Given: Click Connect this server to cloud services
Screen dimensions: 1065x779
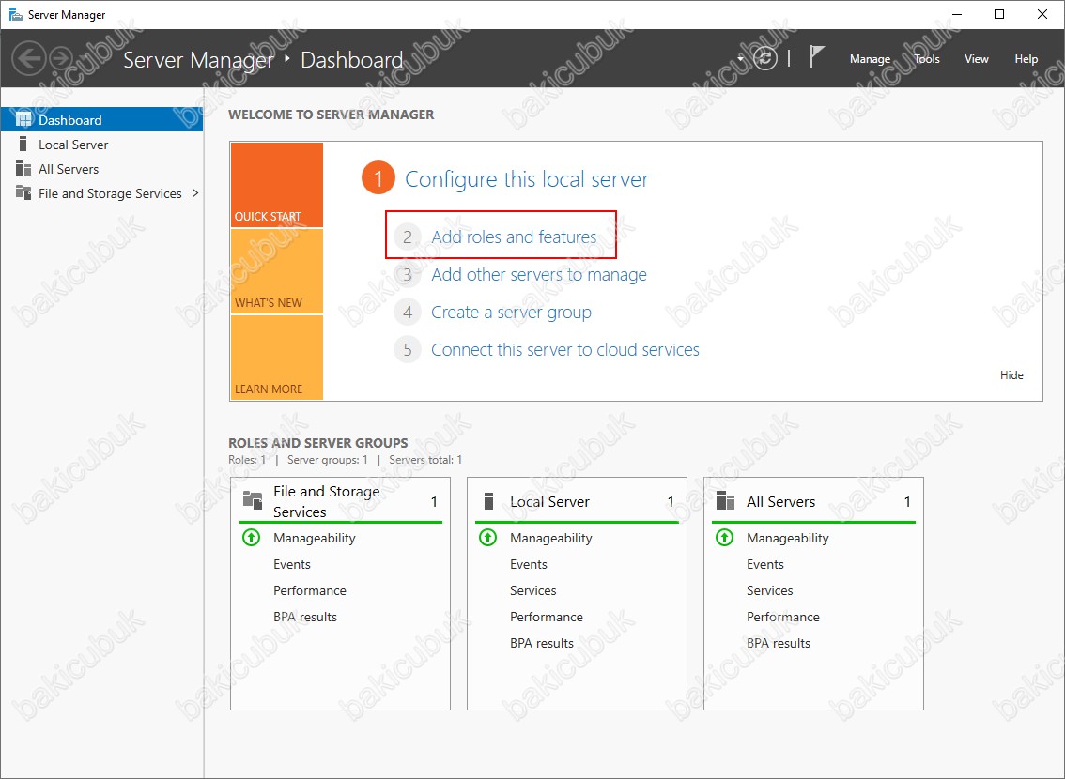Looking at the screenshot, I should click(x=565, y=349).
